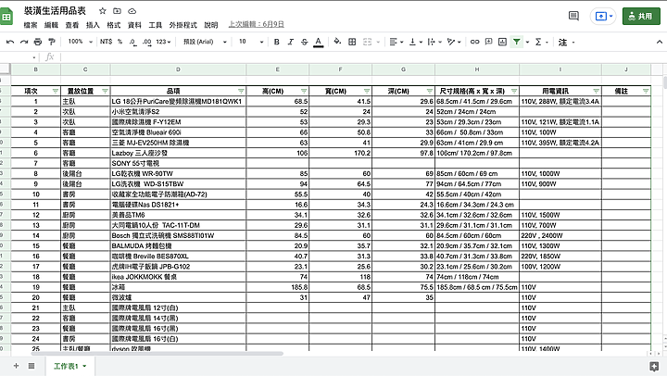Screen dimensions: 667x376
Task: Open the 格式 menu
Action: pos(114,25)
